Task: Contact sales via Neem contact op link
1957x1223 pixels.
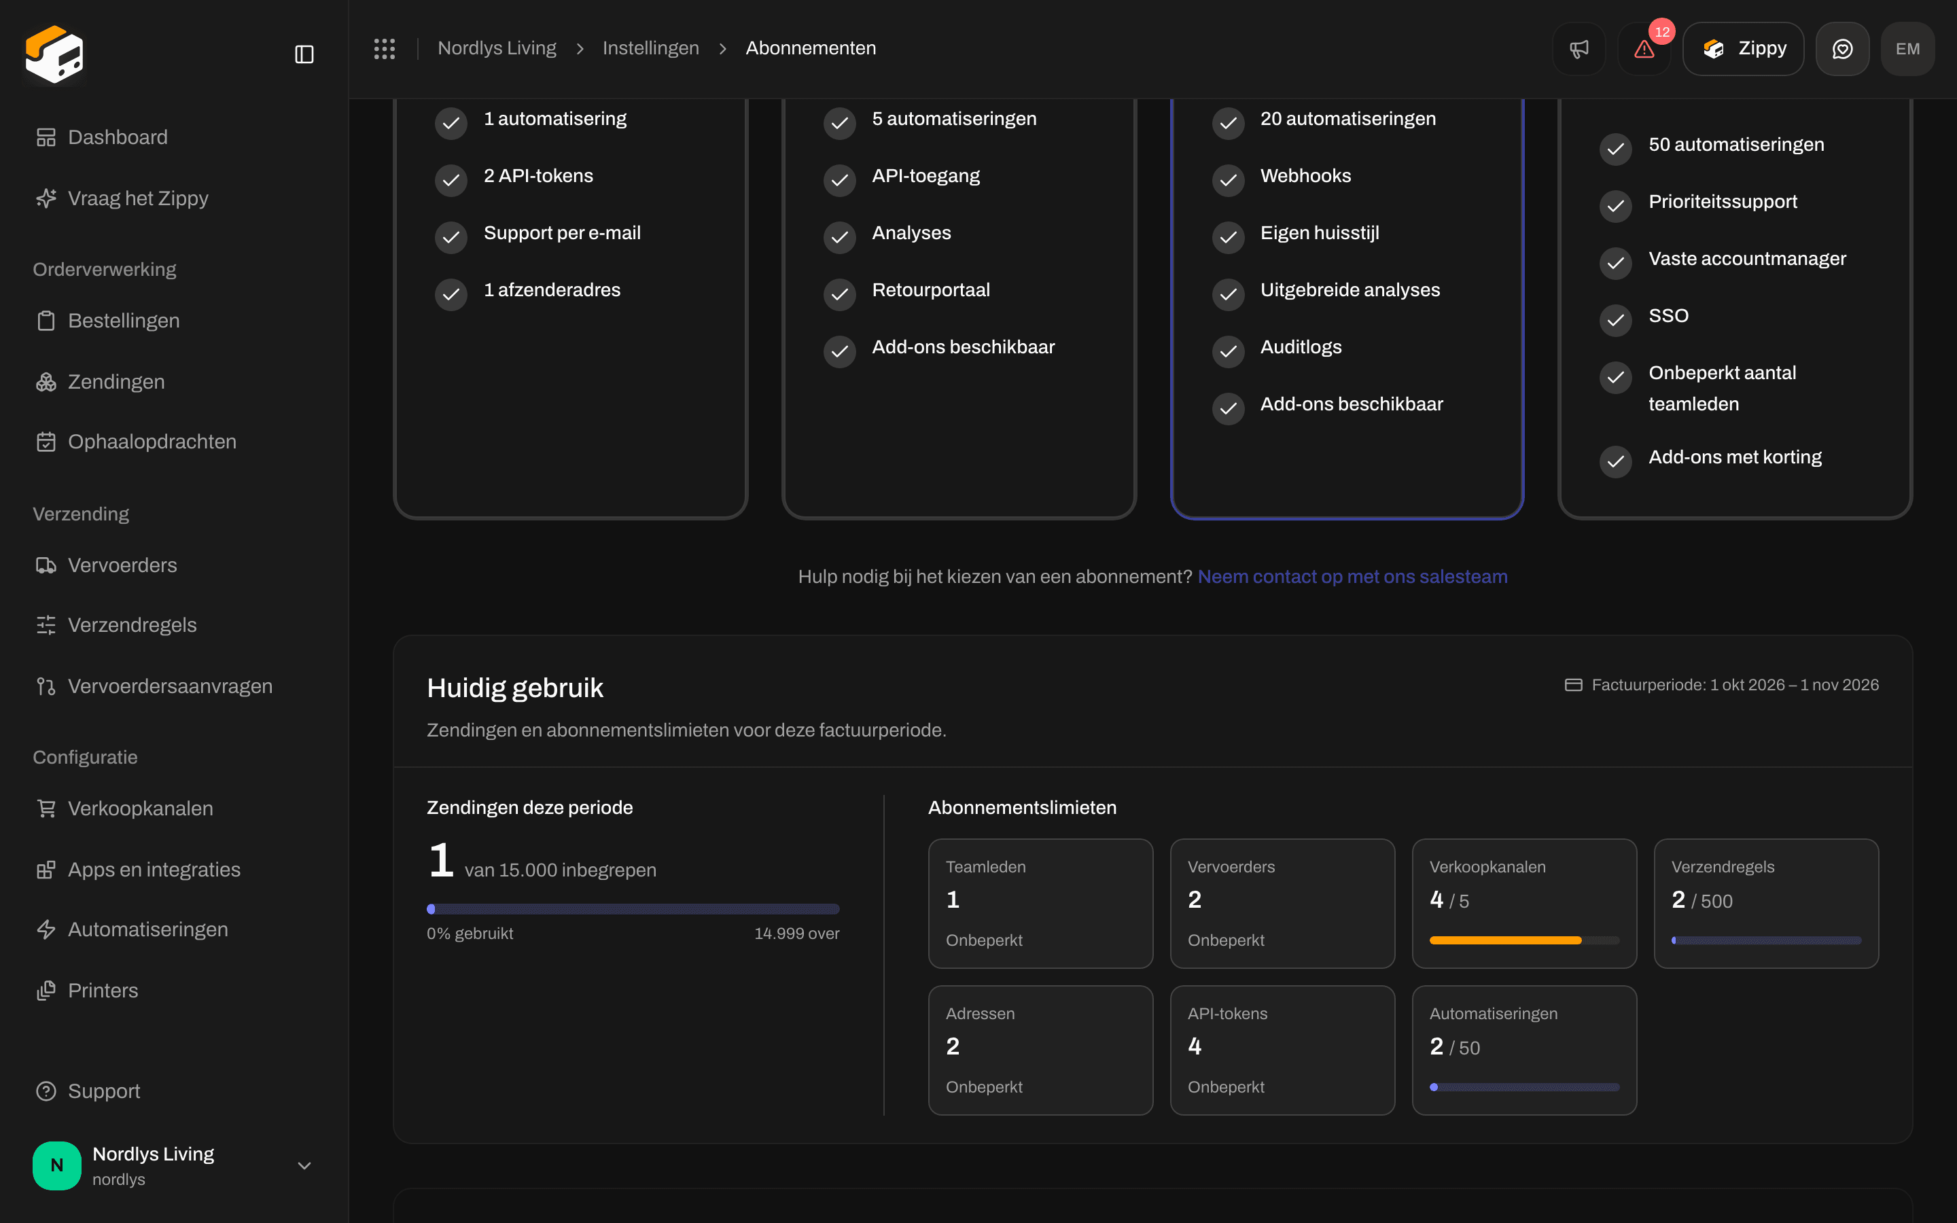Action: [x=1352, y=577]
